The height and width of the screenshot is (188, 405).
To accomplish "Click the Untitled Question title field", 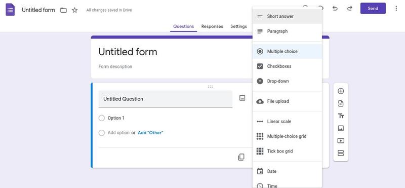I will coord(166,99).
